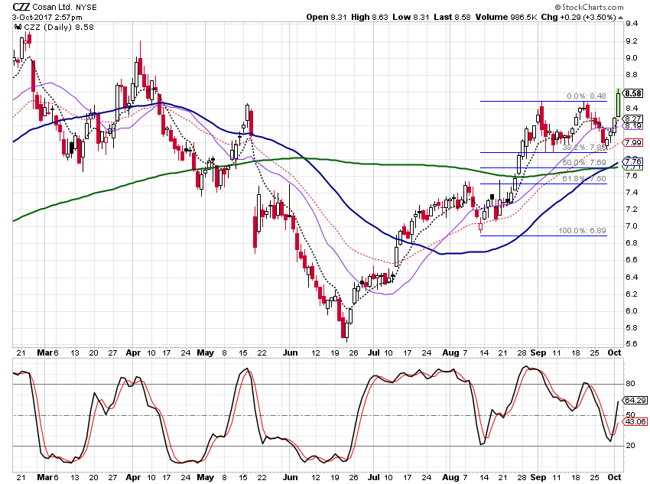650x484 pixels.
Task: Click the red 43.06 stochastic signal tag
Action: coord(635,422)
